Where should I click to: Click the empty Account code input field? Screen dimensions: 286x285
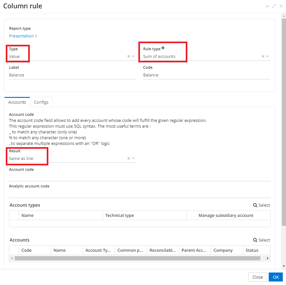tap(140, 177)
